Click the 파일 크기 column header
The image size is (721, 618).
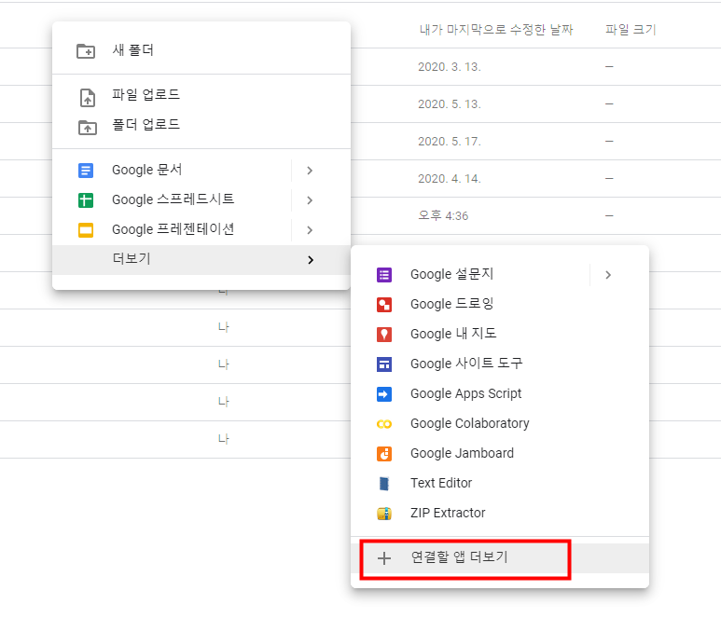point(631,30)
